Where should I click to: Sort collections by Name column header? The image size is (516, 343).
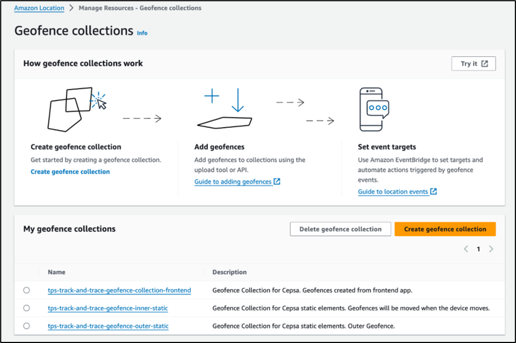click(56, 272)
